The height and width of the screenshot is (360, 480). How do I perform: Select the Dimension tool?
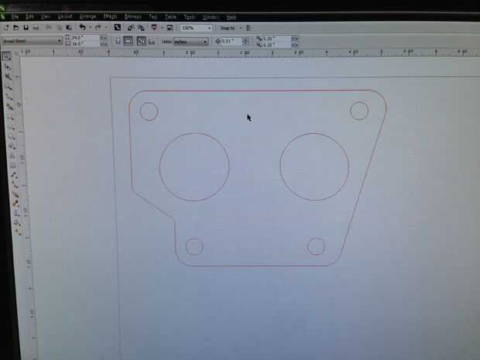(14, 175)
